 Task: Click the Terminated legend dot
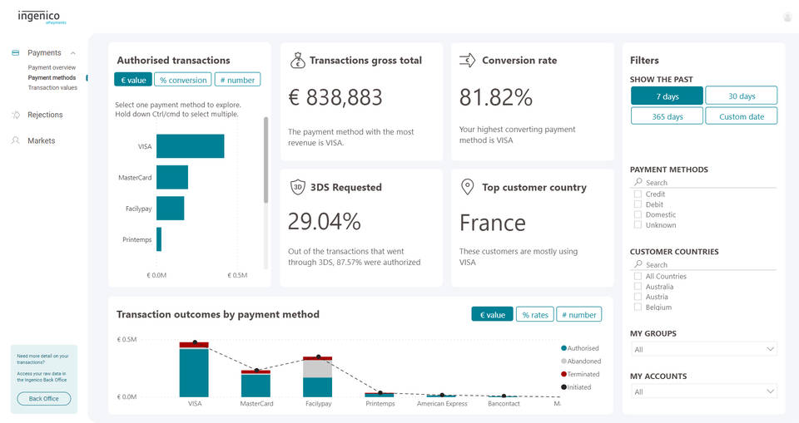click(563, 374)
